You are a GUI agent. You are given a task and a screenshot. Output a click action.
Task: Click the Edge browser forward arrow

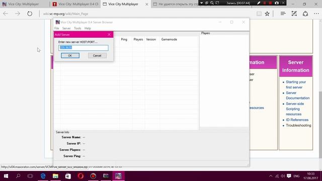pos(18,14)
